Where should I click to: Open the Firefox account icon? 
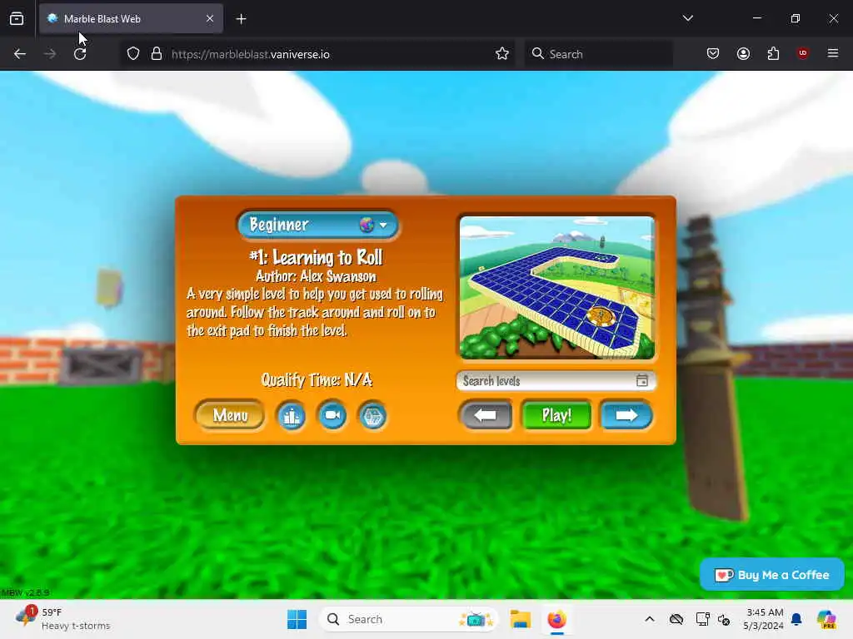[x=743, y=54]
